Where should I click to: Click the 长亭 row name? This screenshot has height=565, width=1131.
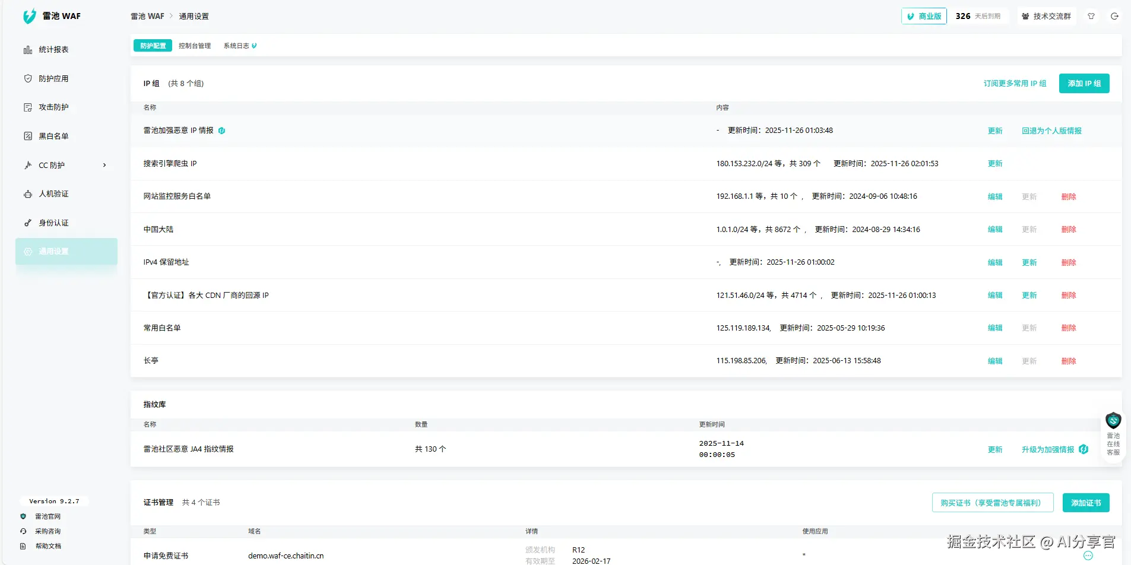pos(151,361)
